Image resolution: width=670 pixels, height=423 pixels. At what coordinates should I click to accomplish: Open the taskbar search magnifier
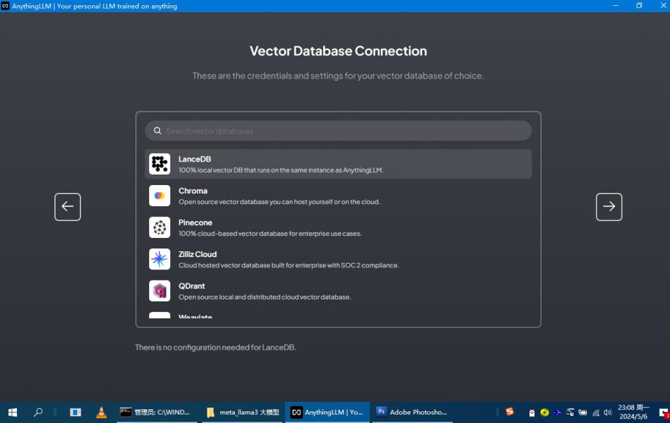pyautogui.click(x=38, y=413)
